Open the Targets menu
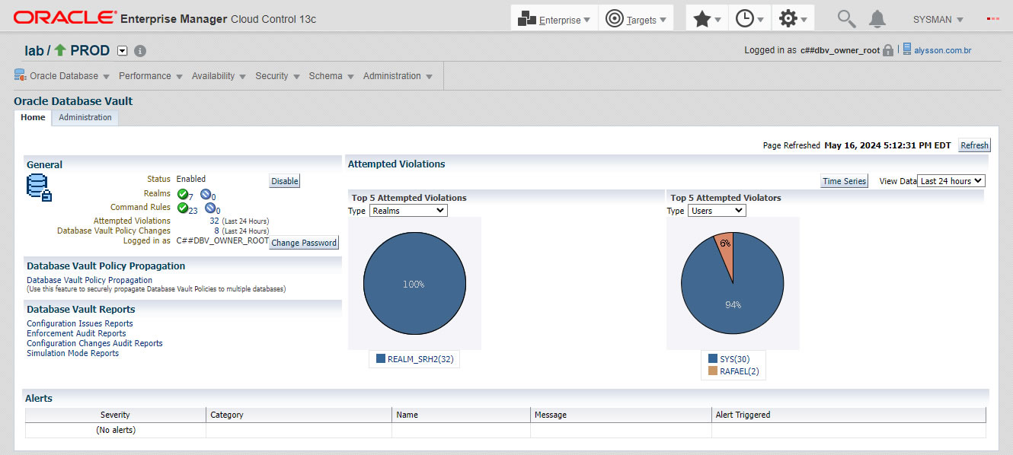This screenshot has height=455, width=1013. tap(636, 19)
